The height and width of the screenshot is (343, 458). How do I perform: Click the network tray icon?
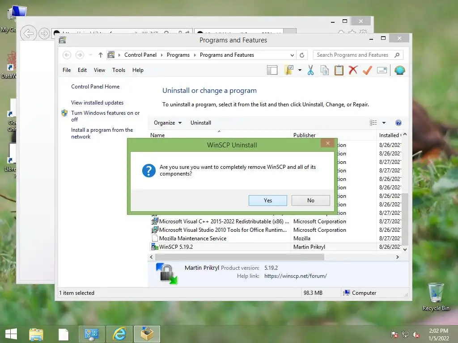405,335
